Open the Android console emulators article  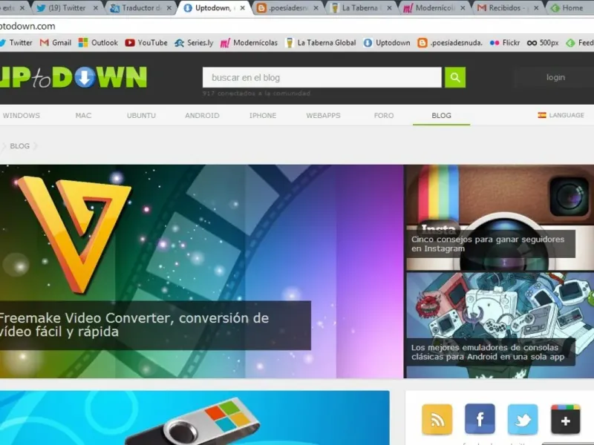click(x=488, y=352)
